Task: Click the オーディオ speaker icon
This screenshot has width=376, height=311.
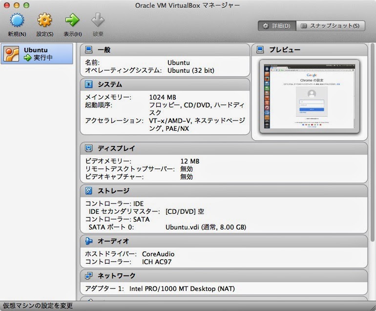Action: (89, 241)
